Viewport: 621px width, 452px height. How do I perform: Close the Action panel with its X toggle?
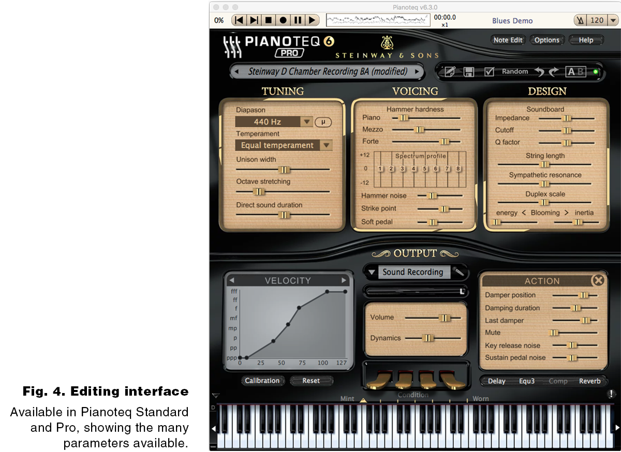pyautogui.click(x=599, y=281)
